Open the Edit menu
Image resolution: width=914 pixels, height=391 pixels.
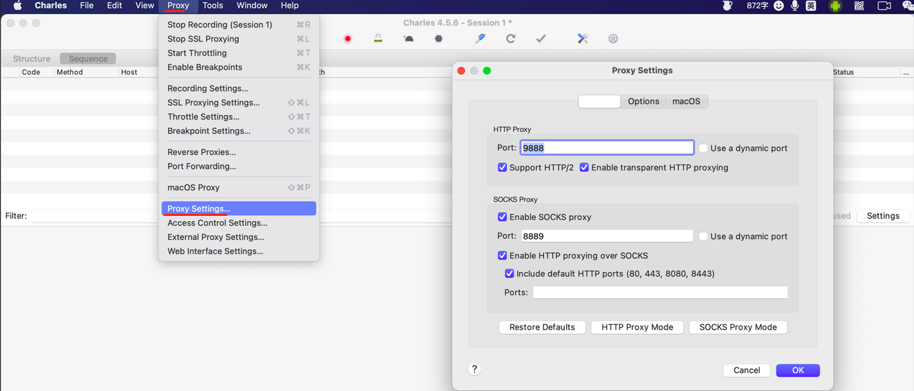pos(114,5)
